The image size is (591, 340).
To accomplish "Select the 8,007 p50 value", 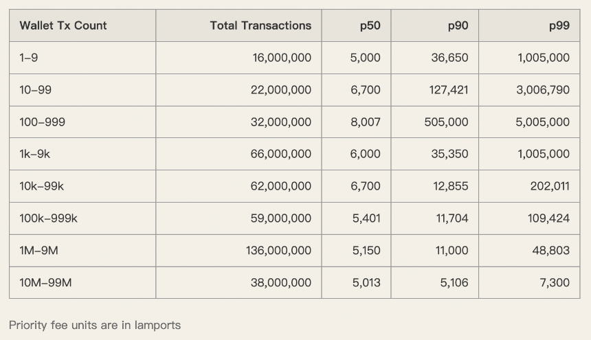I will (x=365, y=122).
